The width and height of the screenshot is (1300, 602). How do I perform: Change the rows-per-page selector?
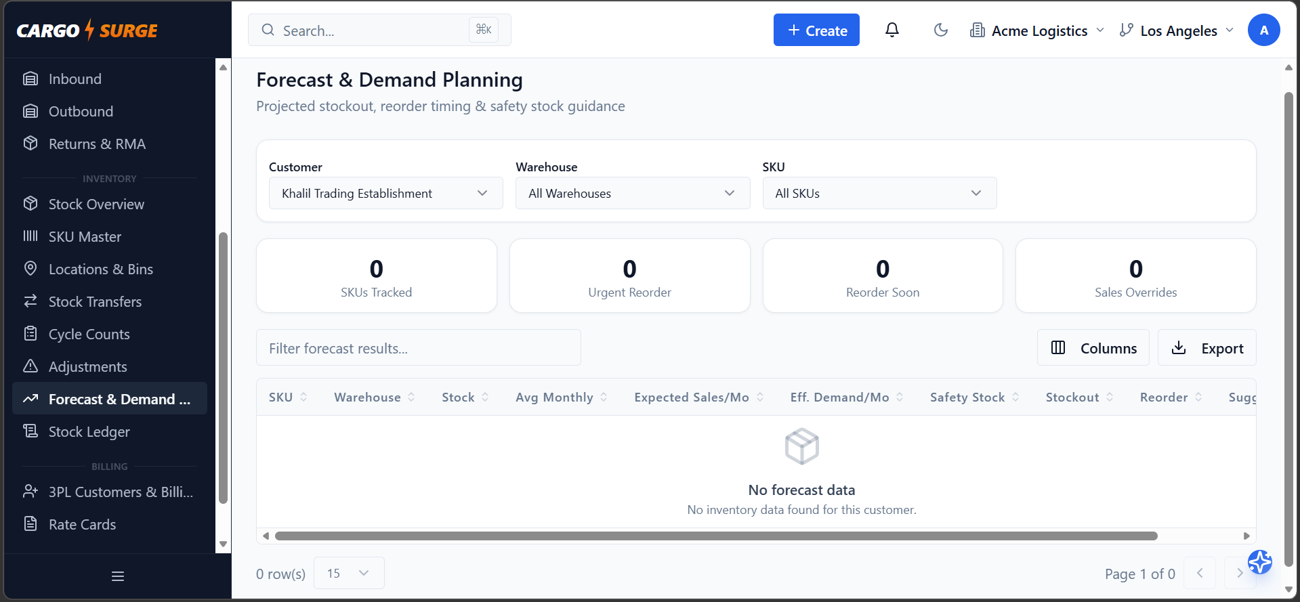click(x=349, y=573)
